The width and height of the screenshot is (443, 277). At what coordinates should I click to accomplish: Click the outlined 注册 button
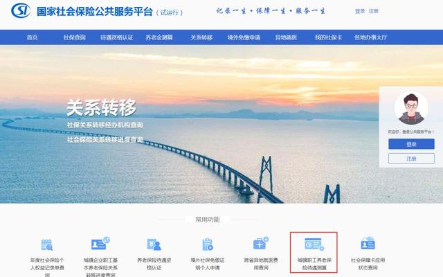coord(411,159)
